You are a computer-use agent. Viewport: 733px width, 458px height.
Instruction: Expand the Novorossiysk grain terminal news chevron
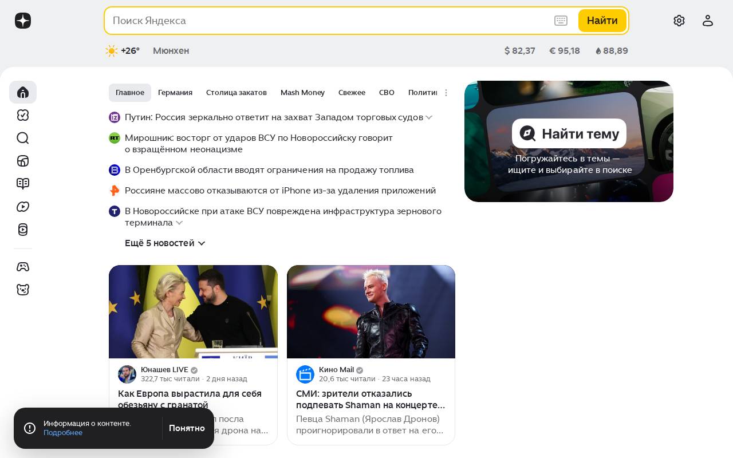point(179,223)
